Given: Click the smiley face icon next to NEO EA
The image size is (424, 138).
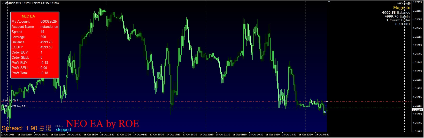Looking at the screenshot, I should (409, 4).
